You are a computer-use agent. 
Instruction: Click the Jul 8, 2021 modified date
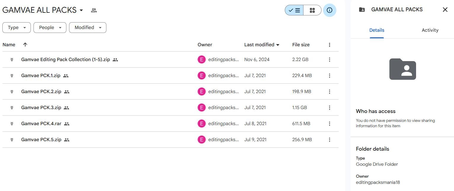pos(255,124)
